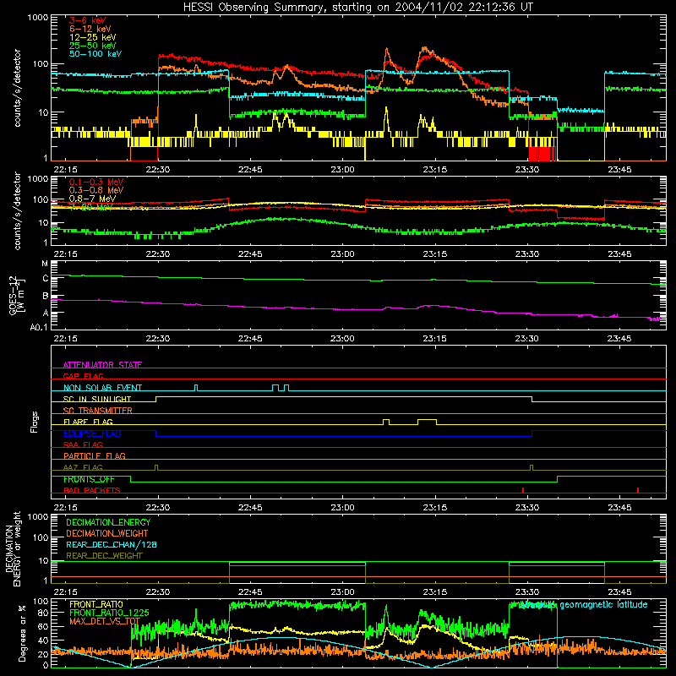676x676 pixels.
Task: Click the DECIMATION ENERGY or weight axis label
Action: click(x=14, y=548)
